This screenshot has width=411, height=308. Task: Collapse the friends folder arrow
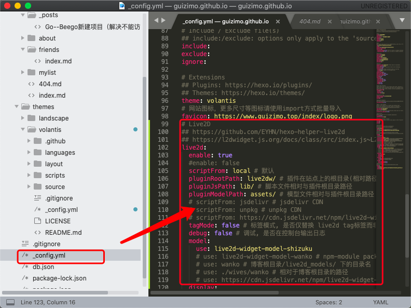click(23, 49)
